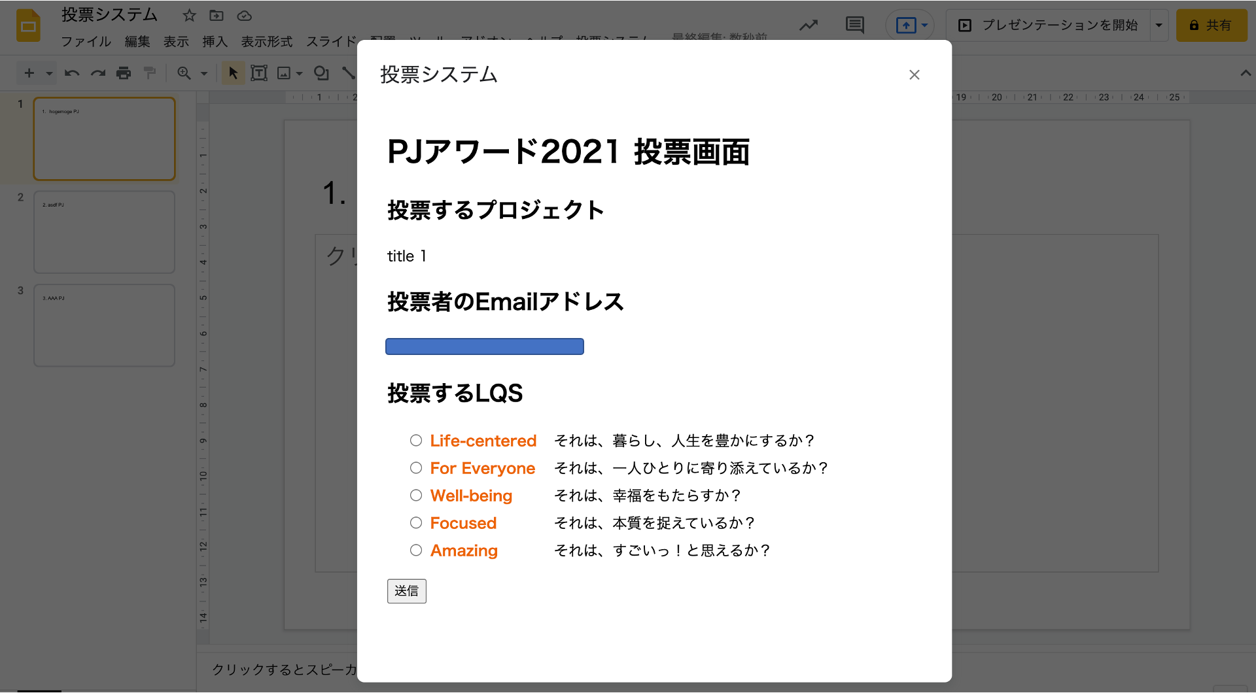Select the cursor select tool

tap(233, 73)
